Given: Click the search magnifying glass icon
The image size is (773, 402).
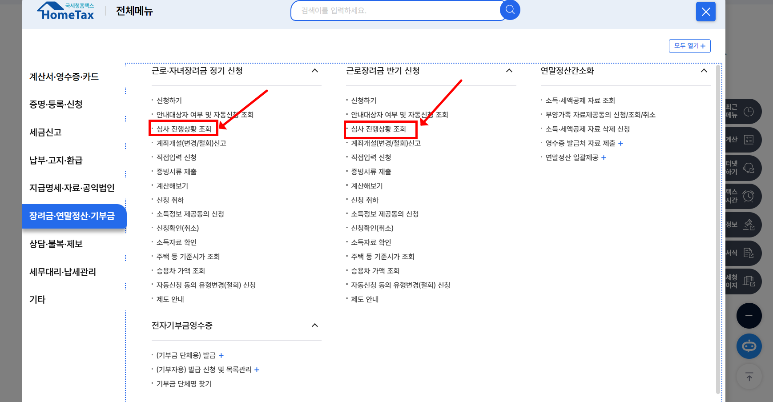Looking at the screenshot, I should click(x=510, y=10).
